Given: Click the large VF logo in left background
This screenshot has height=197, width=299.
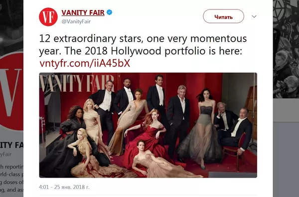Looking at the screenshot, I should coord(11,91).
